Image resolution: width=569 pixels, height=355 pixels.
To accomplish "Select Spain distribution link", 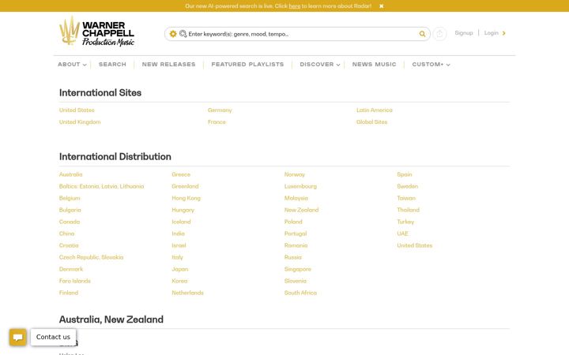I will pos(405,174).
